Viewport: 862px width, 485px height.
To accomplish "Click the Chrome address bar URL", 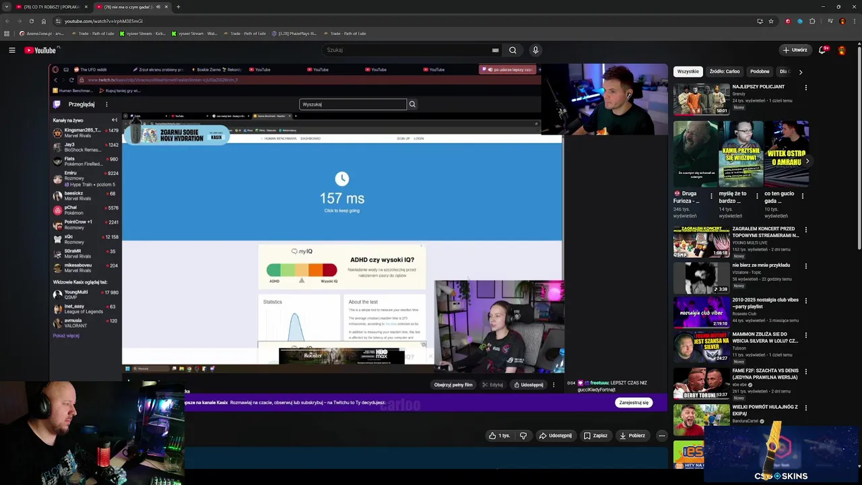I will tap(104, 21).
